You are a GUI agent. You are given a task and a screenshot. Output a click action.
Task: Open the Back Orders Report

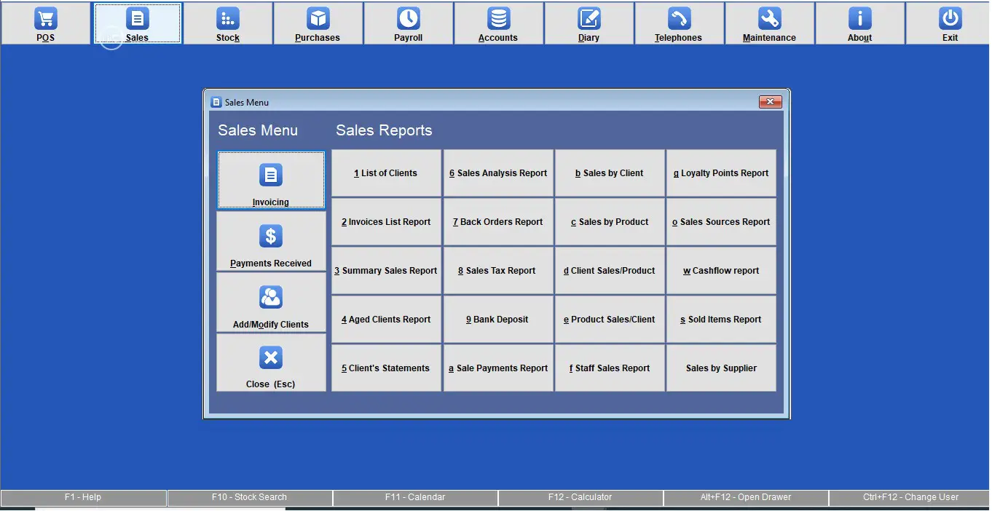pos(498,222)
